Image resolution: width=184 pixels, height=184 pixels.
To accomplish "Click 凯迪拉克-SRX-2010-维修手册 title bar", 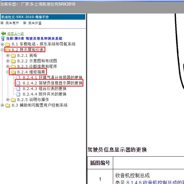I will [43, 17].
